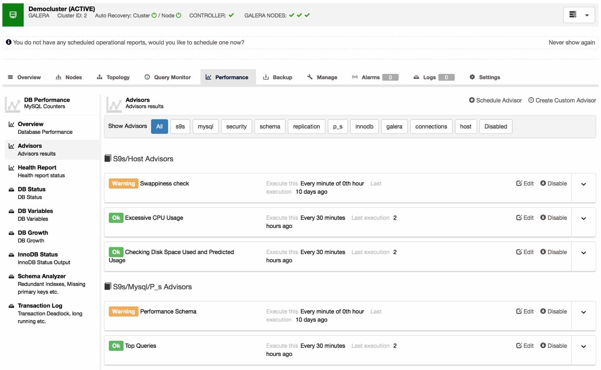Expand the Top Queries row
The width and height of the screenshot is (601, 370).
(x=584, y=346)
